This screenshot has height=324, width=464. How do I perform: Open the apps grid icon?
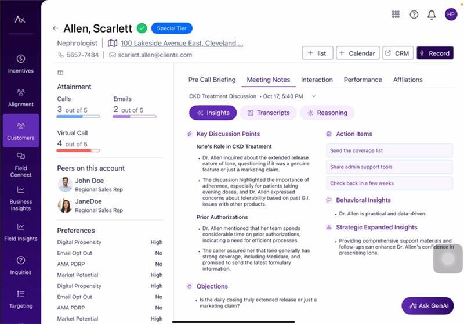pos(396,15)
